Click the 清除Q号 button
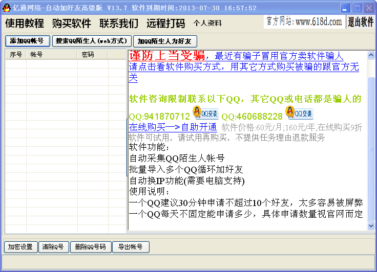The width and height of the screenshot is (377, 272). point(54,247)
